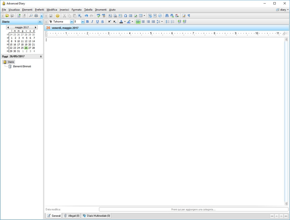Decrease indent of the paragraph
The height and width of the screenshot is (220, 290).
point(179,22)
